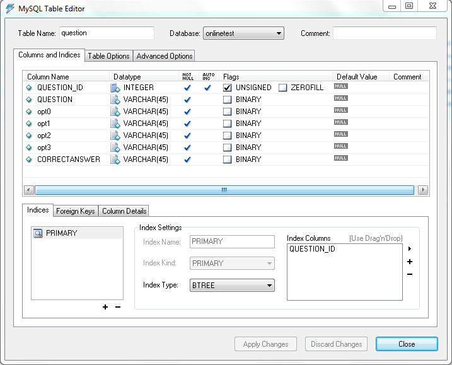
Task: Click the VARCHAR datatype icon for opt0
Action: click(x=115, y=112)
